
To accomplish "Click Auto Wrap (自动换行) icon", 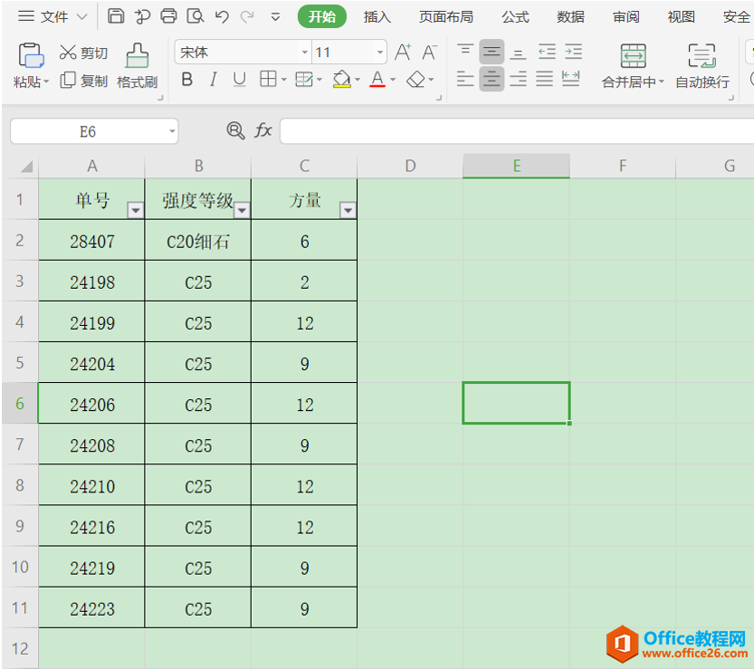I will pos(702,56).
